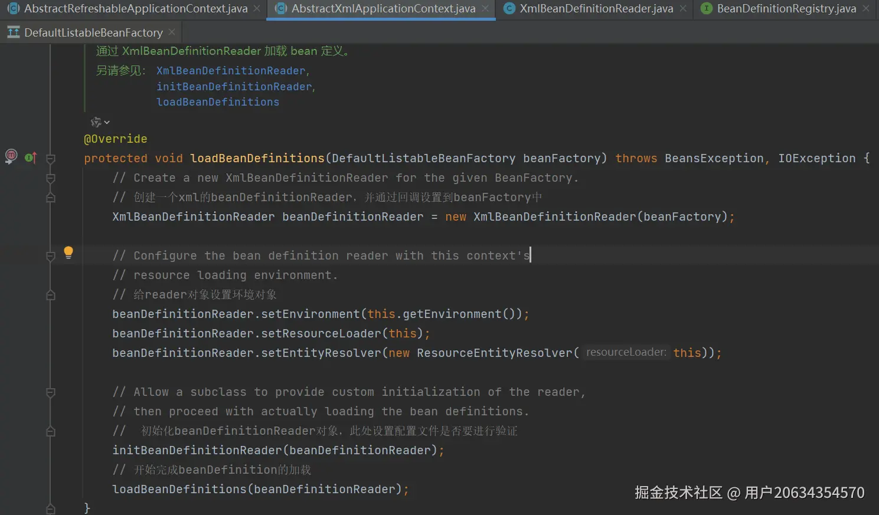The height and width of the screenshot is (515, 879).
Task: Collapse the fold at '// Allow a subclass' comment
Action: pos(51,392)
